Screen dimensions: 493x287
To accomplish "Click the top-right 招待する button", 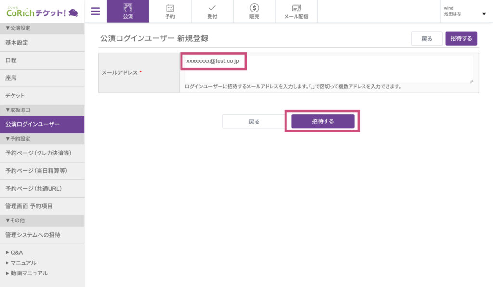I will pyautogui.click(x=461, y=39).
